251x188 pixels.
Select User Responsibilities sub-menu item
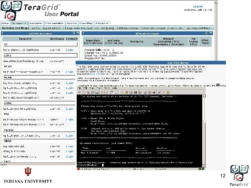point(198,28)
